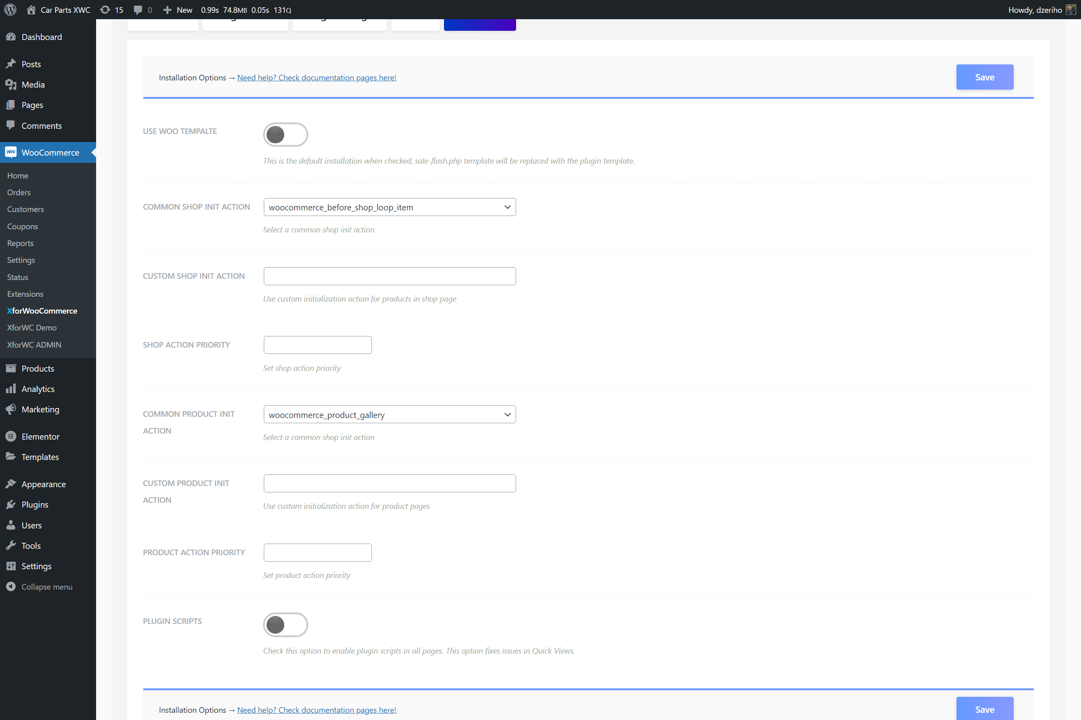Click the Analytics chart icon

[x=11, y=389]
